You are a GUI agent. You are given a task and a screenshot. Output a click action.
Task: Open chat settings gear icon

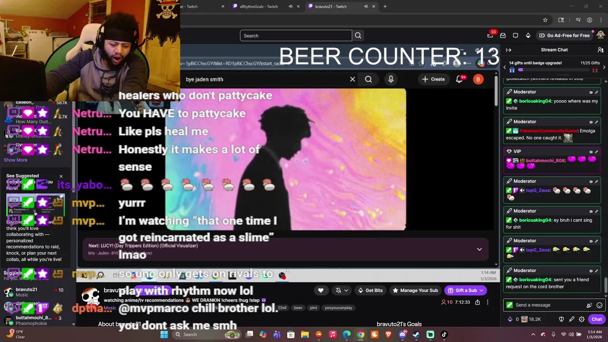[x=581, y=319]
